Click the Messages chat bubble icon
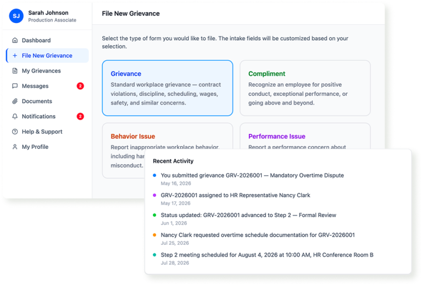Viewport: 422px width, 285px height. 15,86
